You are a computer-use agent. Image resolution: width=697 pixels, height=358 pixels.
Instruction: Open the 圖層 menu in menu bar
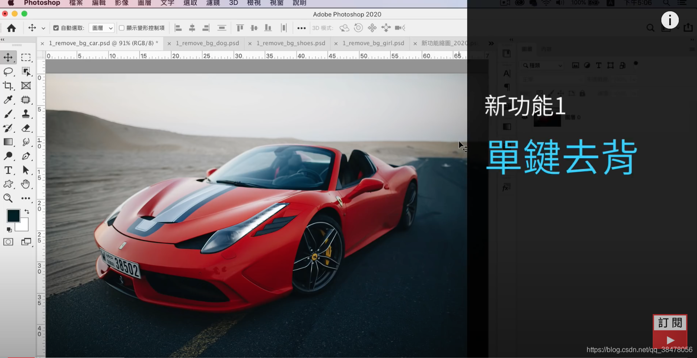coord(144,3)
